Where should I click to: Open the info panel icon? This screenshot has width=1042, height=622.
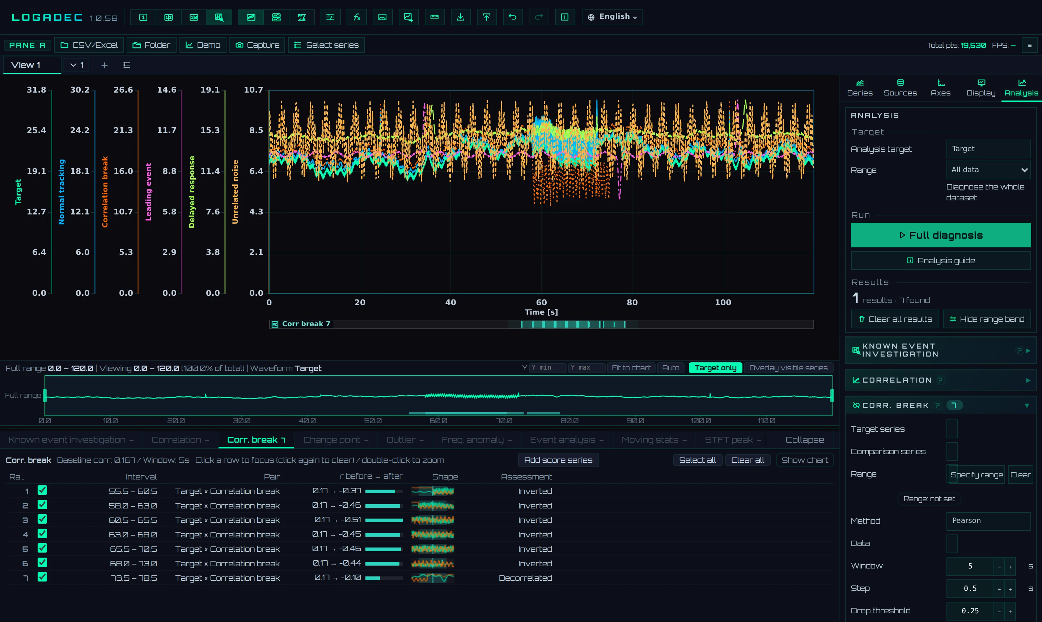(564, 17)
